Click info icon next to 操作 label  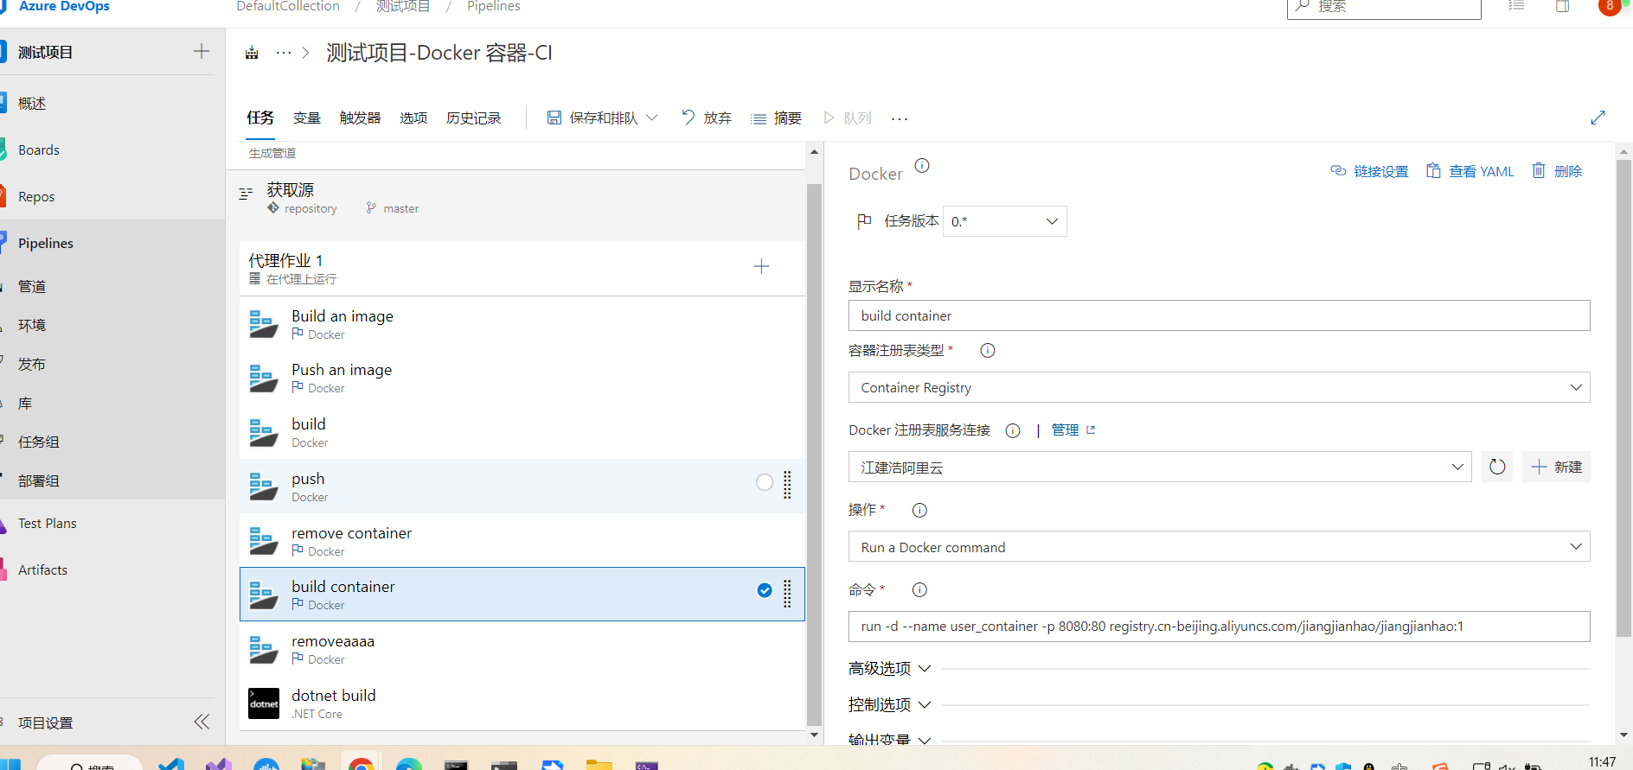point(919,510)
